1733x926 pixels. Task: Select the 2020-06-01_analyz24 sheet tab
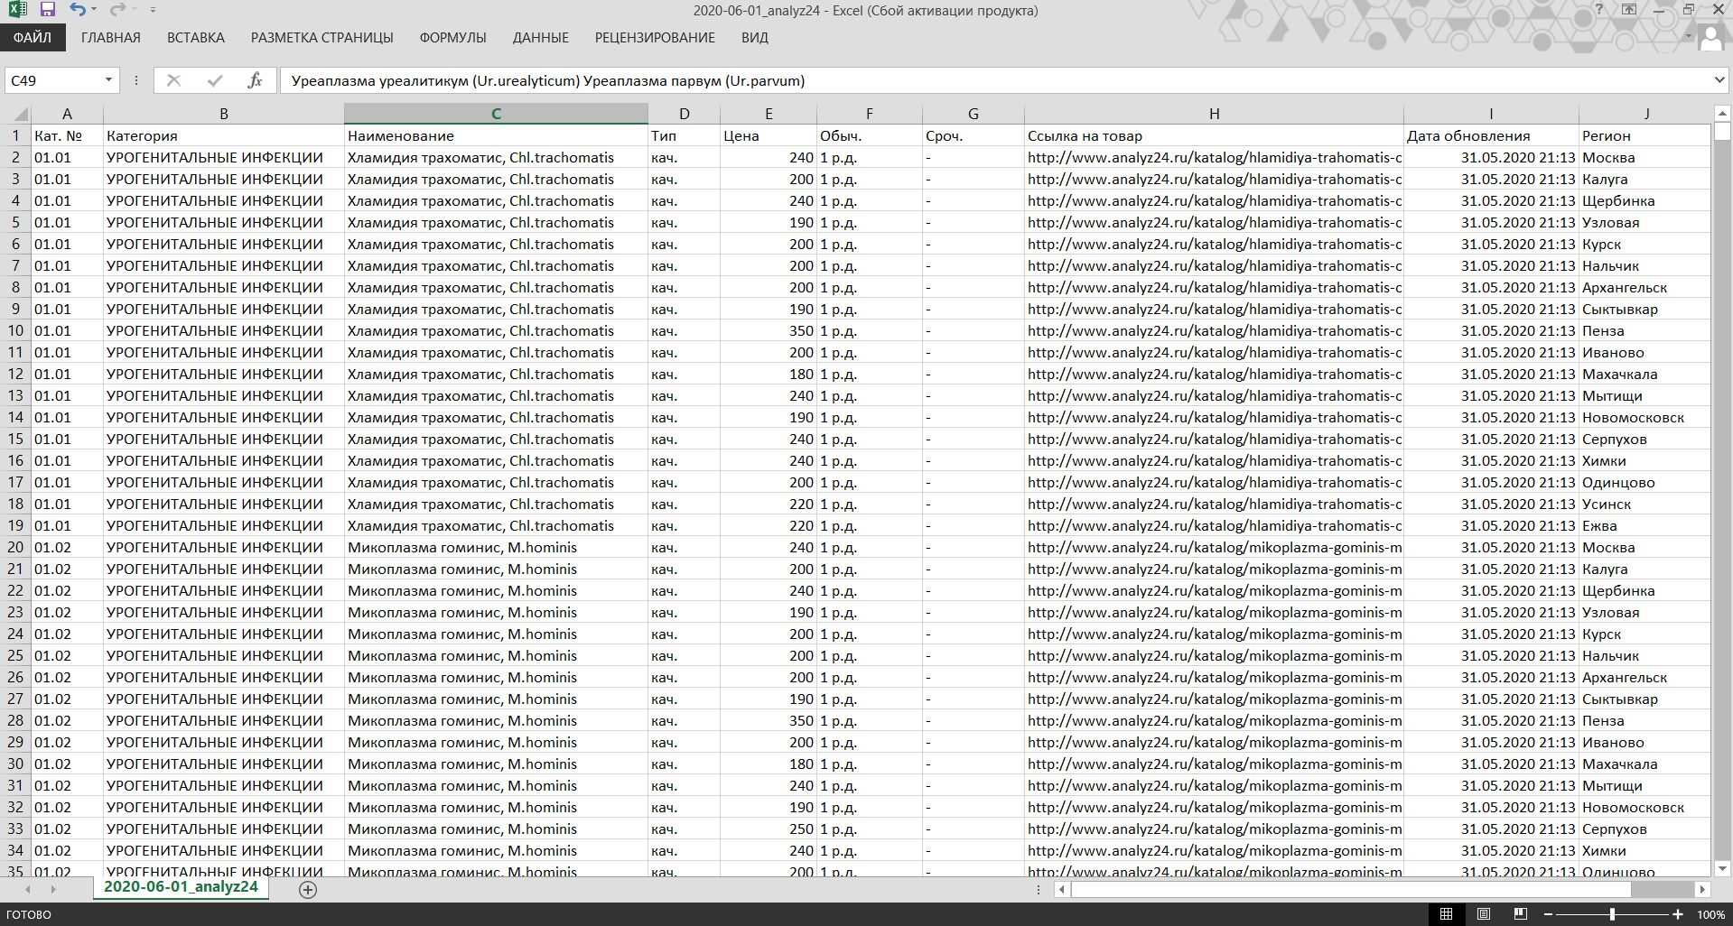pos(181,887)
